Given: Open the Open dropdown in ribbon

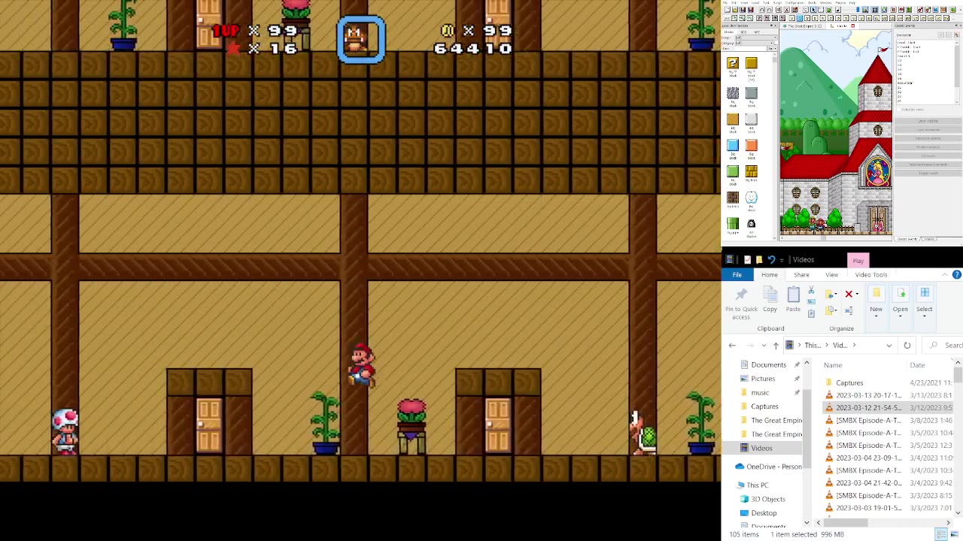Looking at the screenshot, I should [x=900, y=303].
